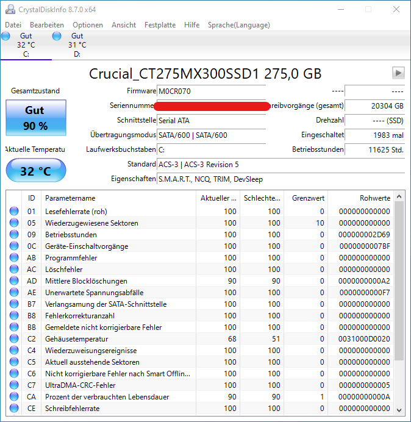Click the Schnittstelle field Serial ATA
This screenshot has width=411, height=422.
(x=211, y=120)
